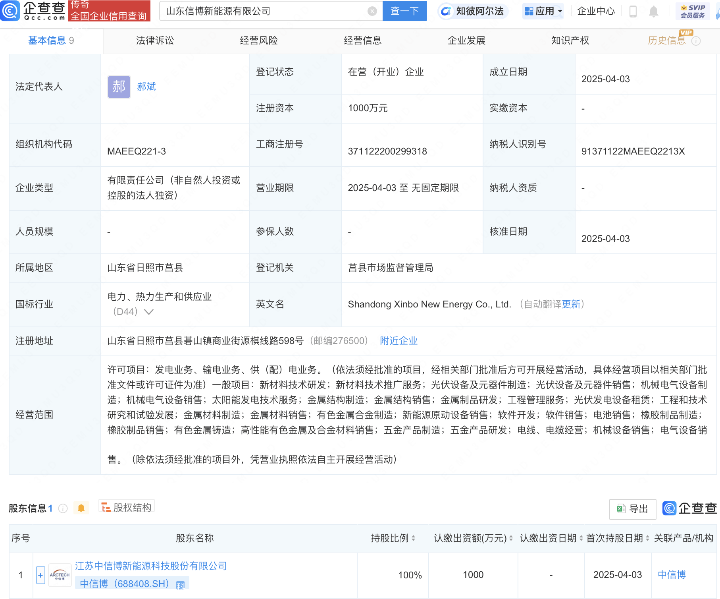Click ARCTECH shareholder logo

tap(60, 575)
